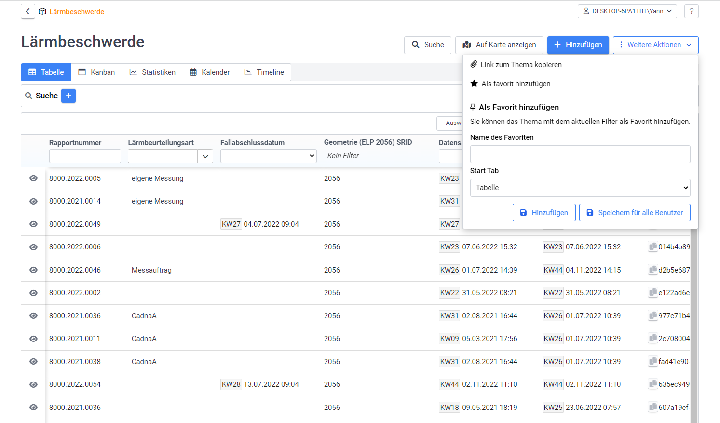Copy the ID 977c71b4 with copy icon
720x423 pixels.
click(x=652, y=316)
